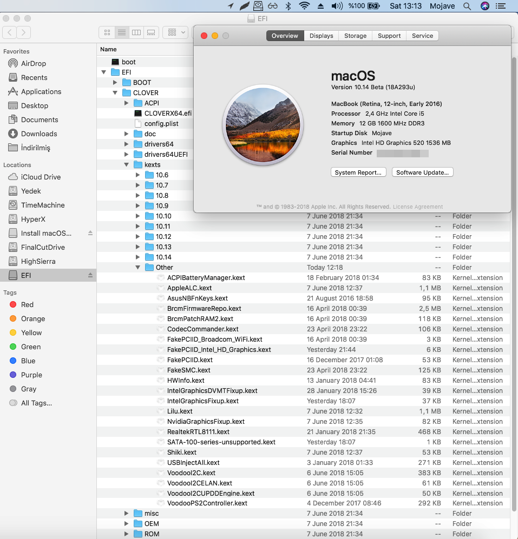Screen dimensions: 518x539
Task: Sort by the Name column header
Action: (x=108, y=50)
